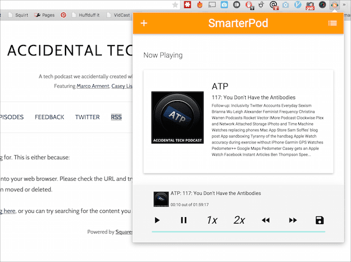This screenshot has height=262, width=351.
Task: Open the Cast extension icon
Action: pos(212,5)
